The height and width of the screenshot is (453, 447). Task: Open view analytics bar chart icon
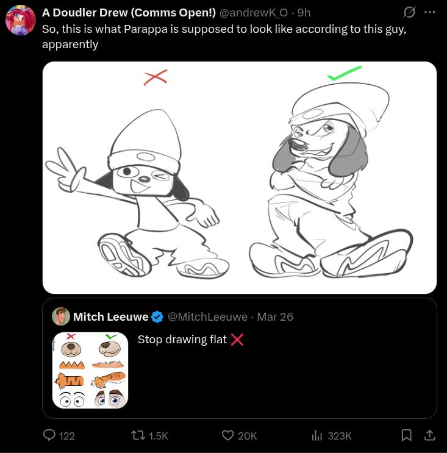[x=316, y=435]
